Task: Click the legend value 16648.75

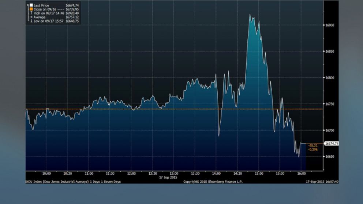Action: (72, 21)
